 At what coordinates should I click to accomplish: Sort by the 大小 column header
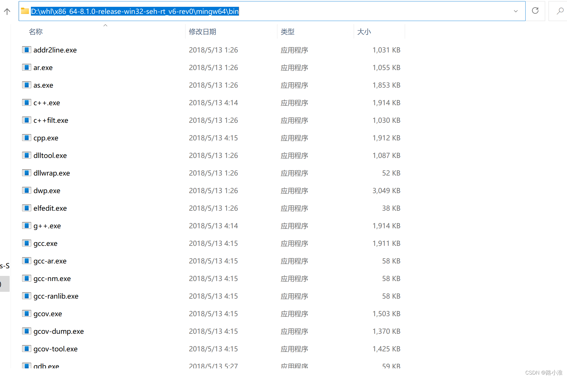pos(364,31)
